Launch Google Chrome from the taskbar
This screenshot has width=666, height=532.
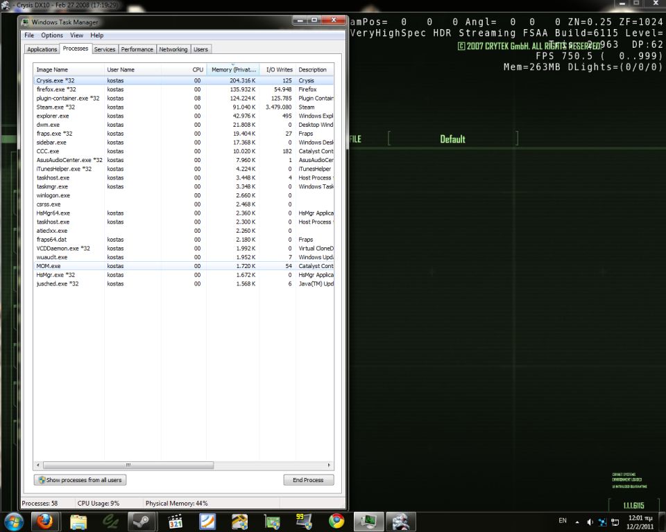(336, 522)
